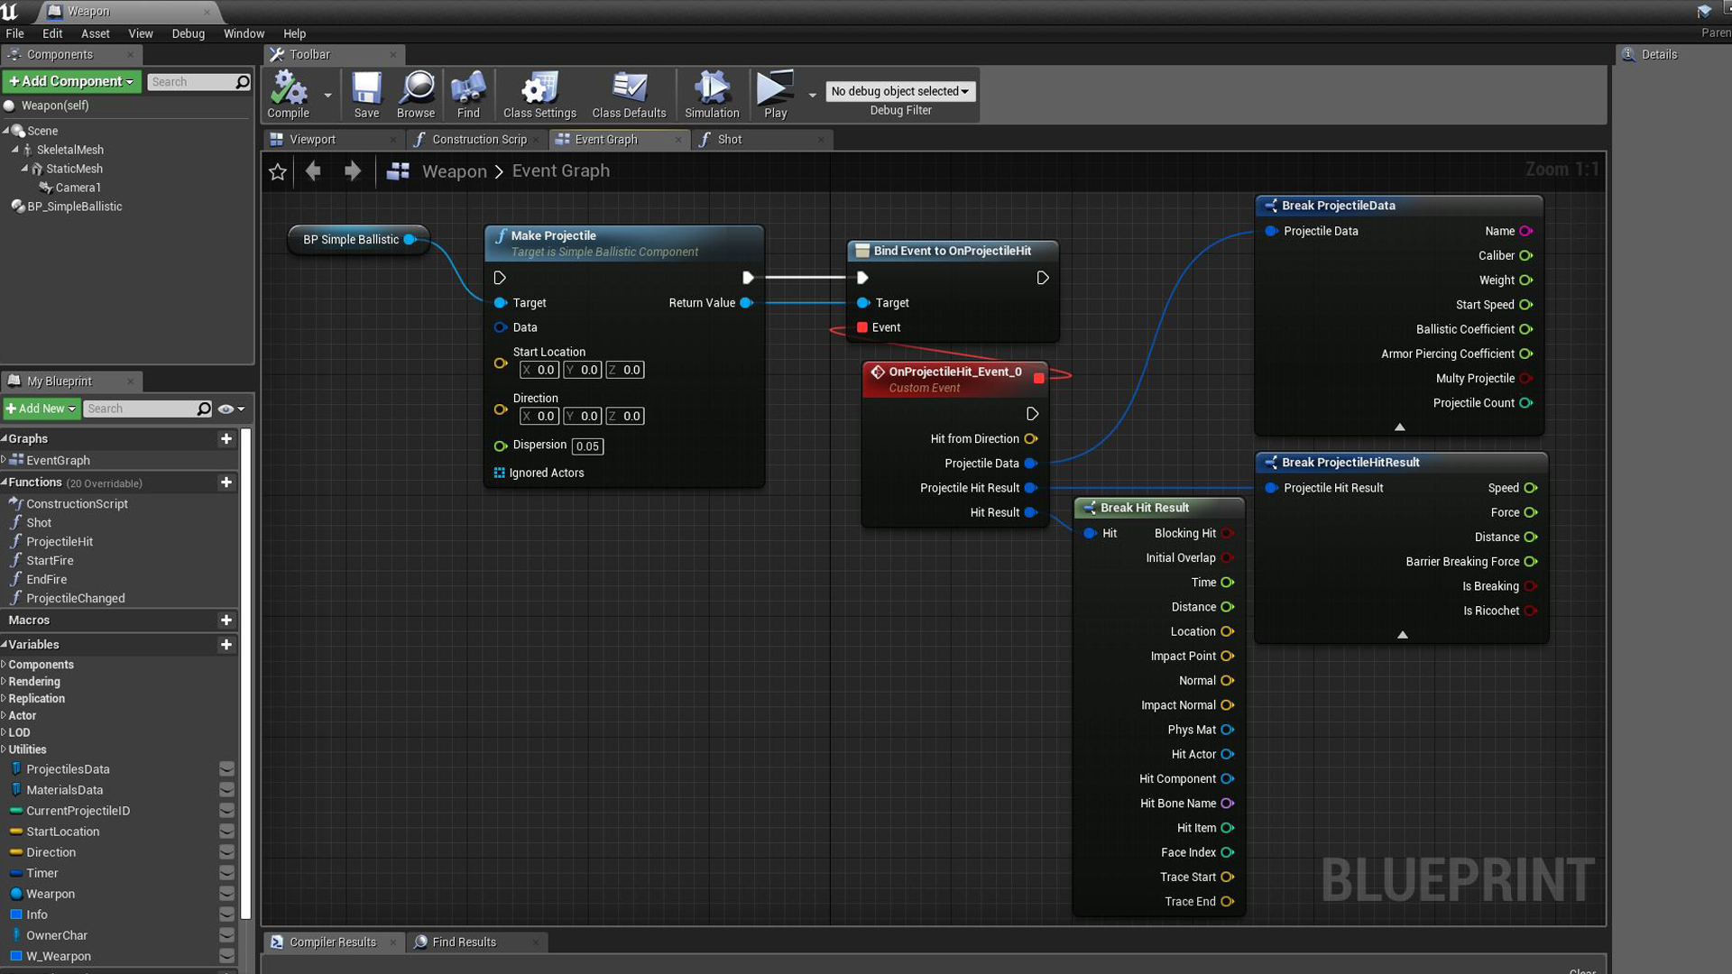Screen dimensions: 1732x974
Task: Open the Play mode options dropdown arrow
Action: [812, 95]
